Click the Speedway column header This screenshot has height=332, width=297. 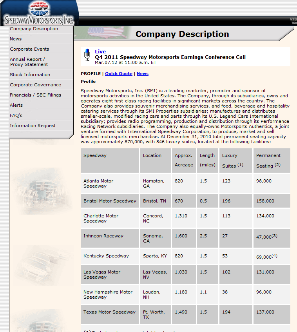pyautogui.click(x=110, y=160)
